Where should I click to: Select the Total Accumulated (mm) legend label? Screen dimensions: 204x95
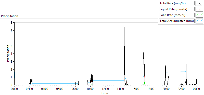coord(177,21)
